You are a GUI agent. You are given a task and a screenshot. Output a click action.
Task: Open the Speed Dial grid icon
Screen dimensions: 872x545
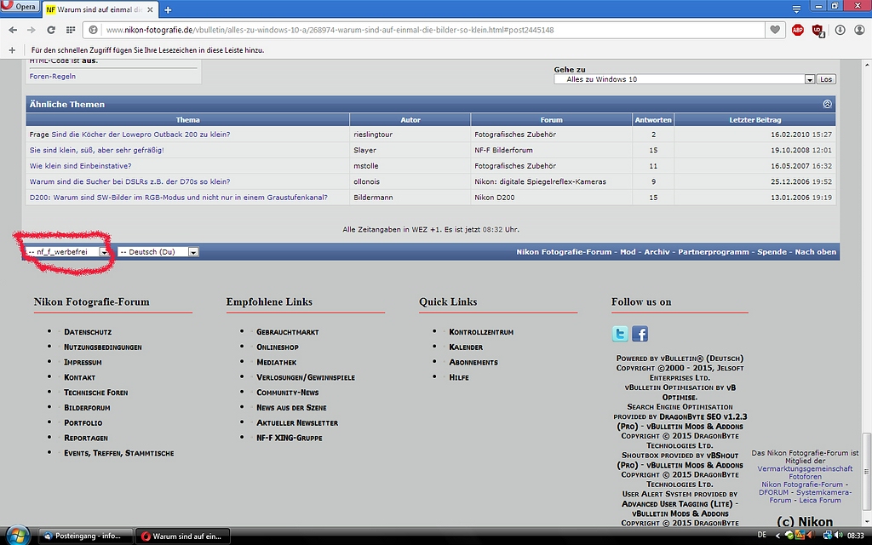[71, 30]
